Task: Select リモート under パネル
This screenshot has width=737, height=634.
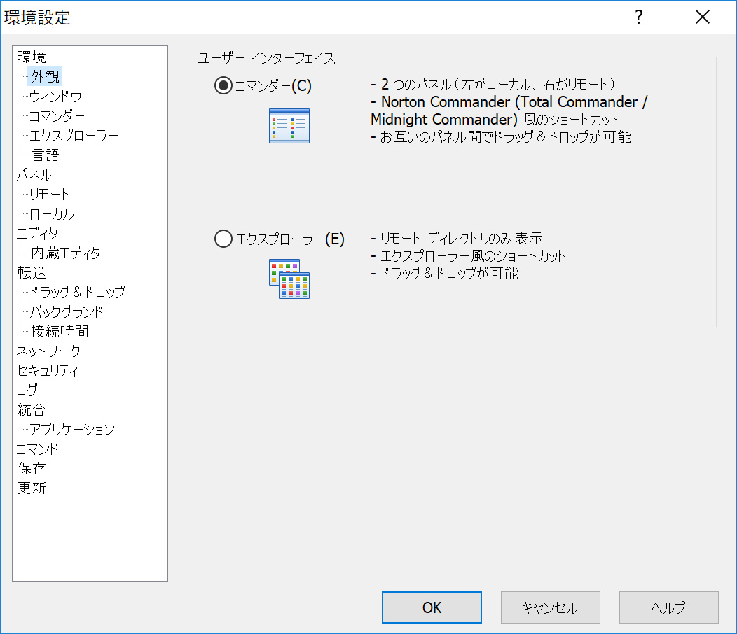Action: [48, 194]
